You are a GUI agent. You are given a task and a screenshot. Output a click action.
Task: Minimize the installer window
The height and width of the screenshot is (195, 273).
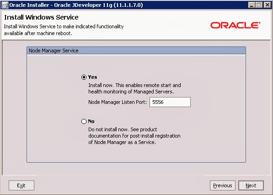(252, 5)
